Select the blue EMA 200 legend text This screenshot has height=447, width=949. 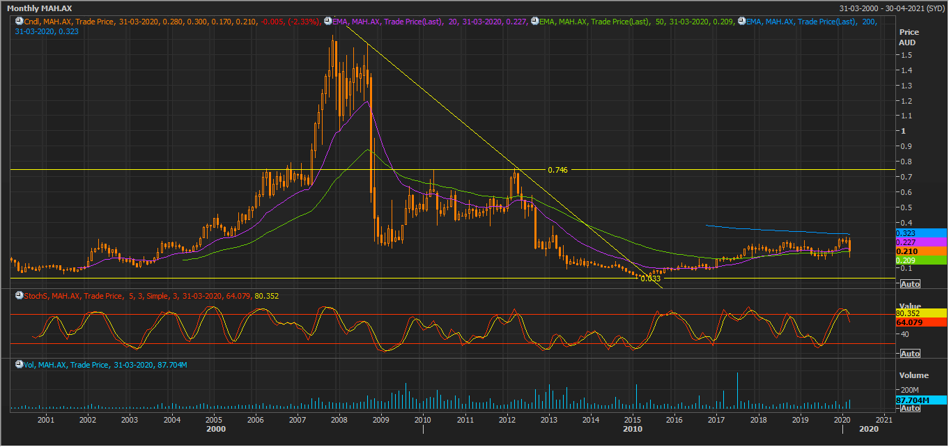pos(810,22)
